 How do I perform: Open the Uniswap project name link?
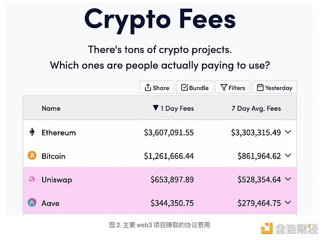(x=56, y=179)
